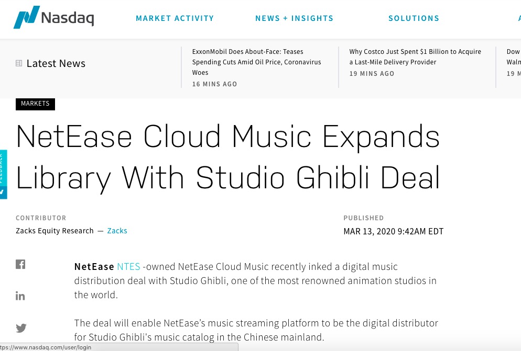Open the Feedback side tab
521x351 pixels.
click(x=3, y=175)
